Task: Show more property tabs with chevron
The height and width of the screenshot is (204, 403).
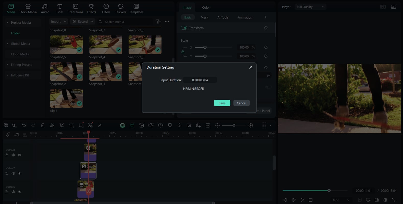Action: point(265,17)
